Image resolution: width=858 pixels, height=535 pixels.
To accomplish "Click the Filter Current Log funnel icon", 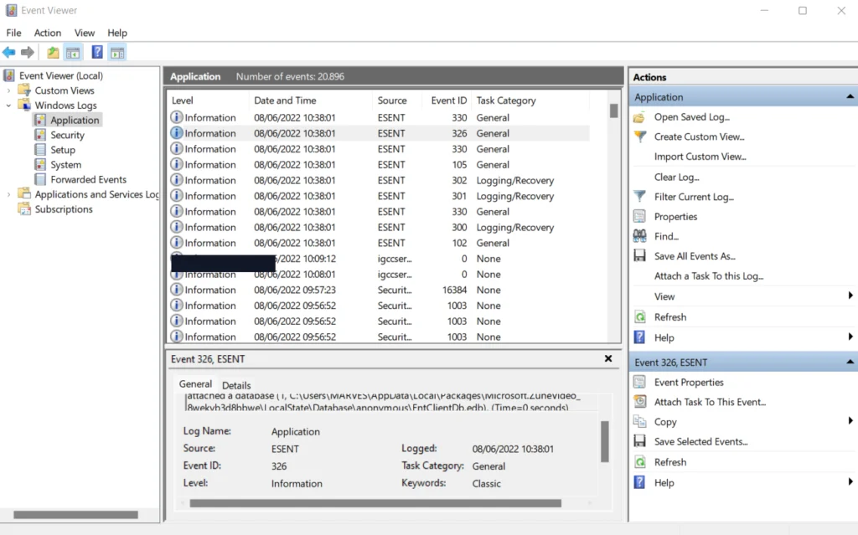I will 639,197.
